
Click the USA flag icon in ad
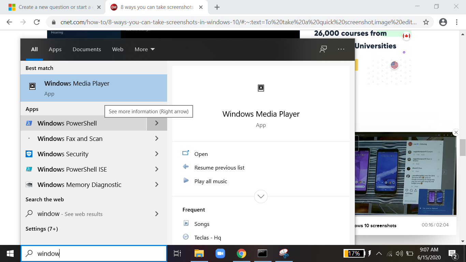(x=394, y=65)
